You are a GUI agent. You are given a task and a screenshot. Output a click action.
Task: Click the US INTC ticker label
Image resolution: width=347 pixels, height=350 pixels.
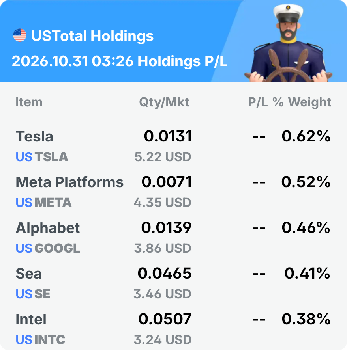point(41,339)
